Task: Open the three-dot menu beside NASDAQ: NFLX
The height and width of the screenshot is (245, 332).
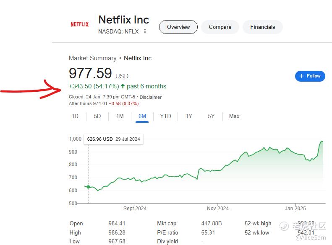Action: (145, 31)
